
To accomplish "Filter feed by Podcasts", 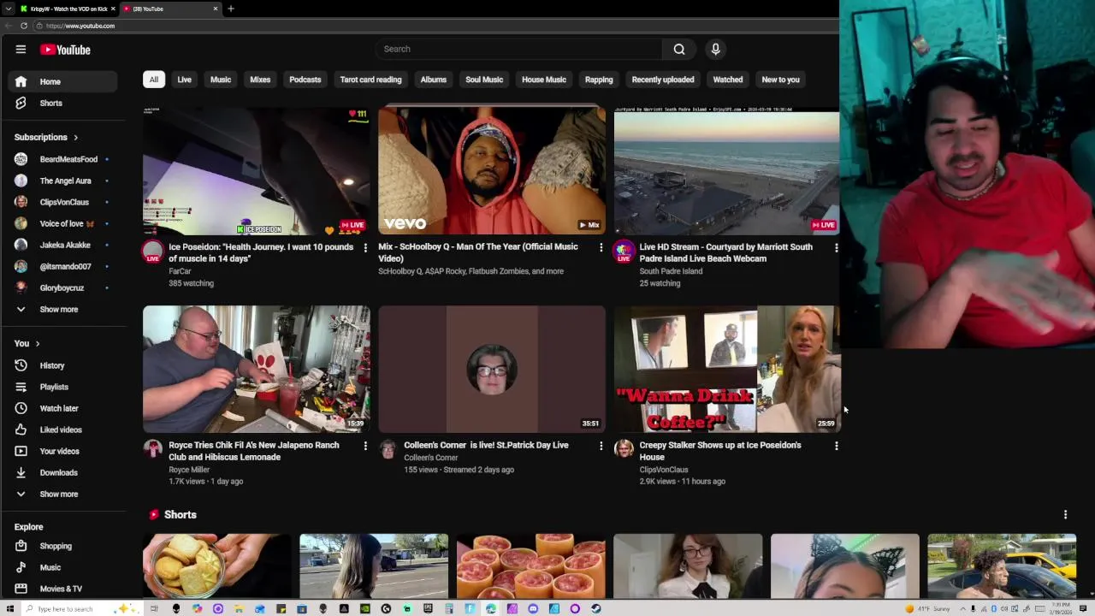I will click(x=305, y=80).
